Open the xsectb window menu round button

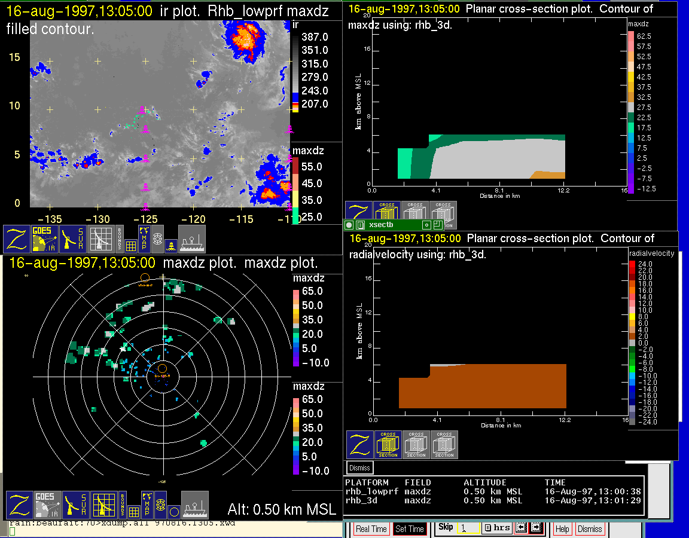point(349,225)
